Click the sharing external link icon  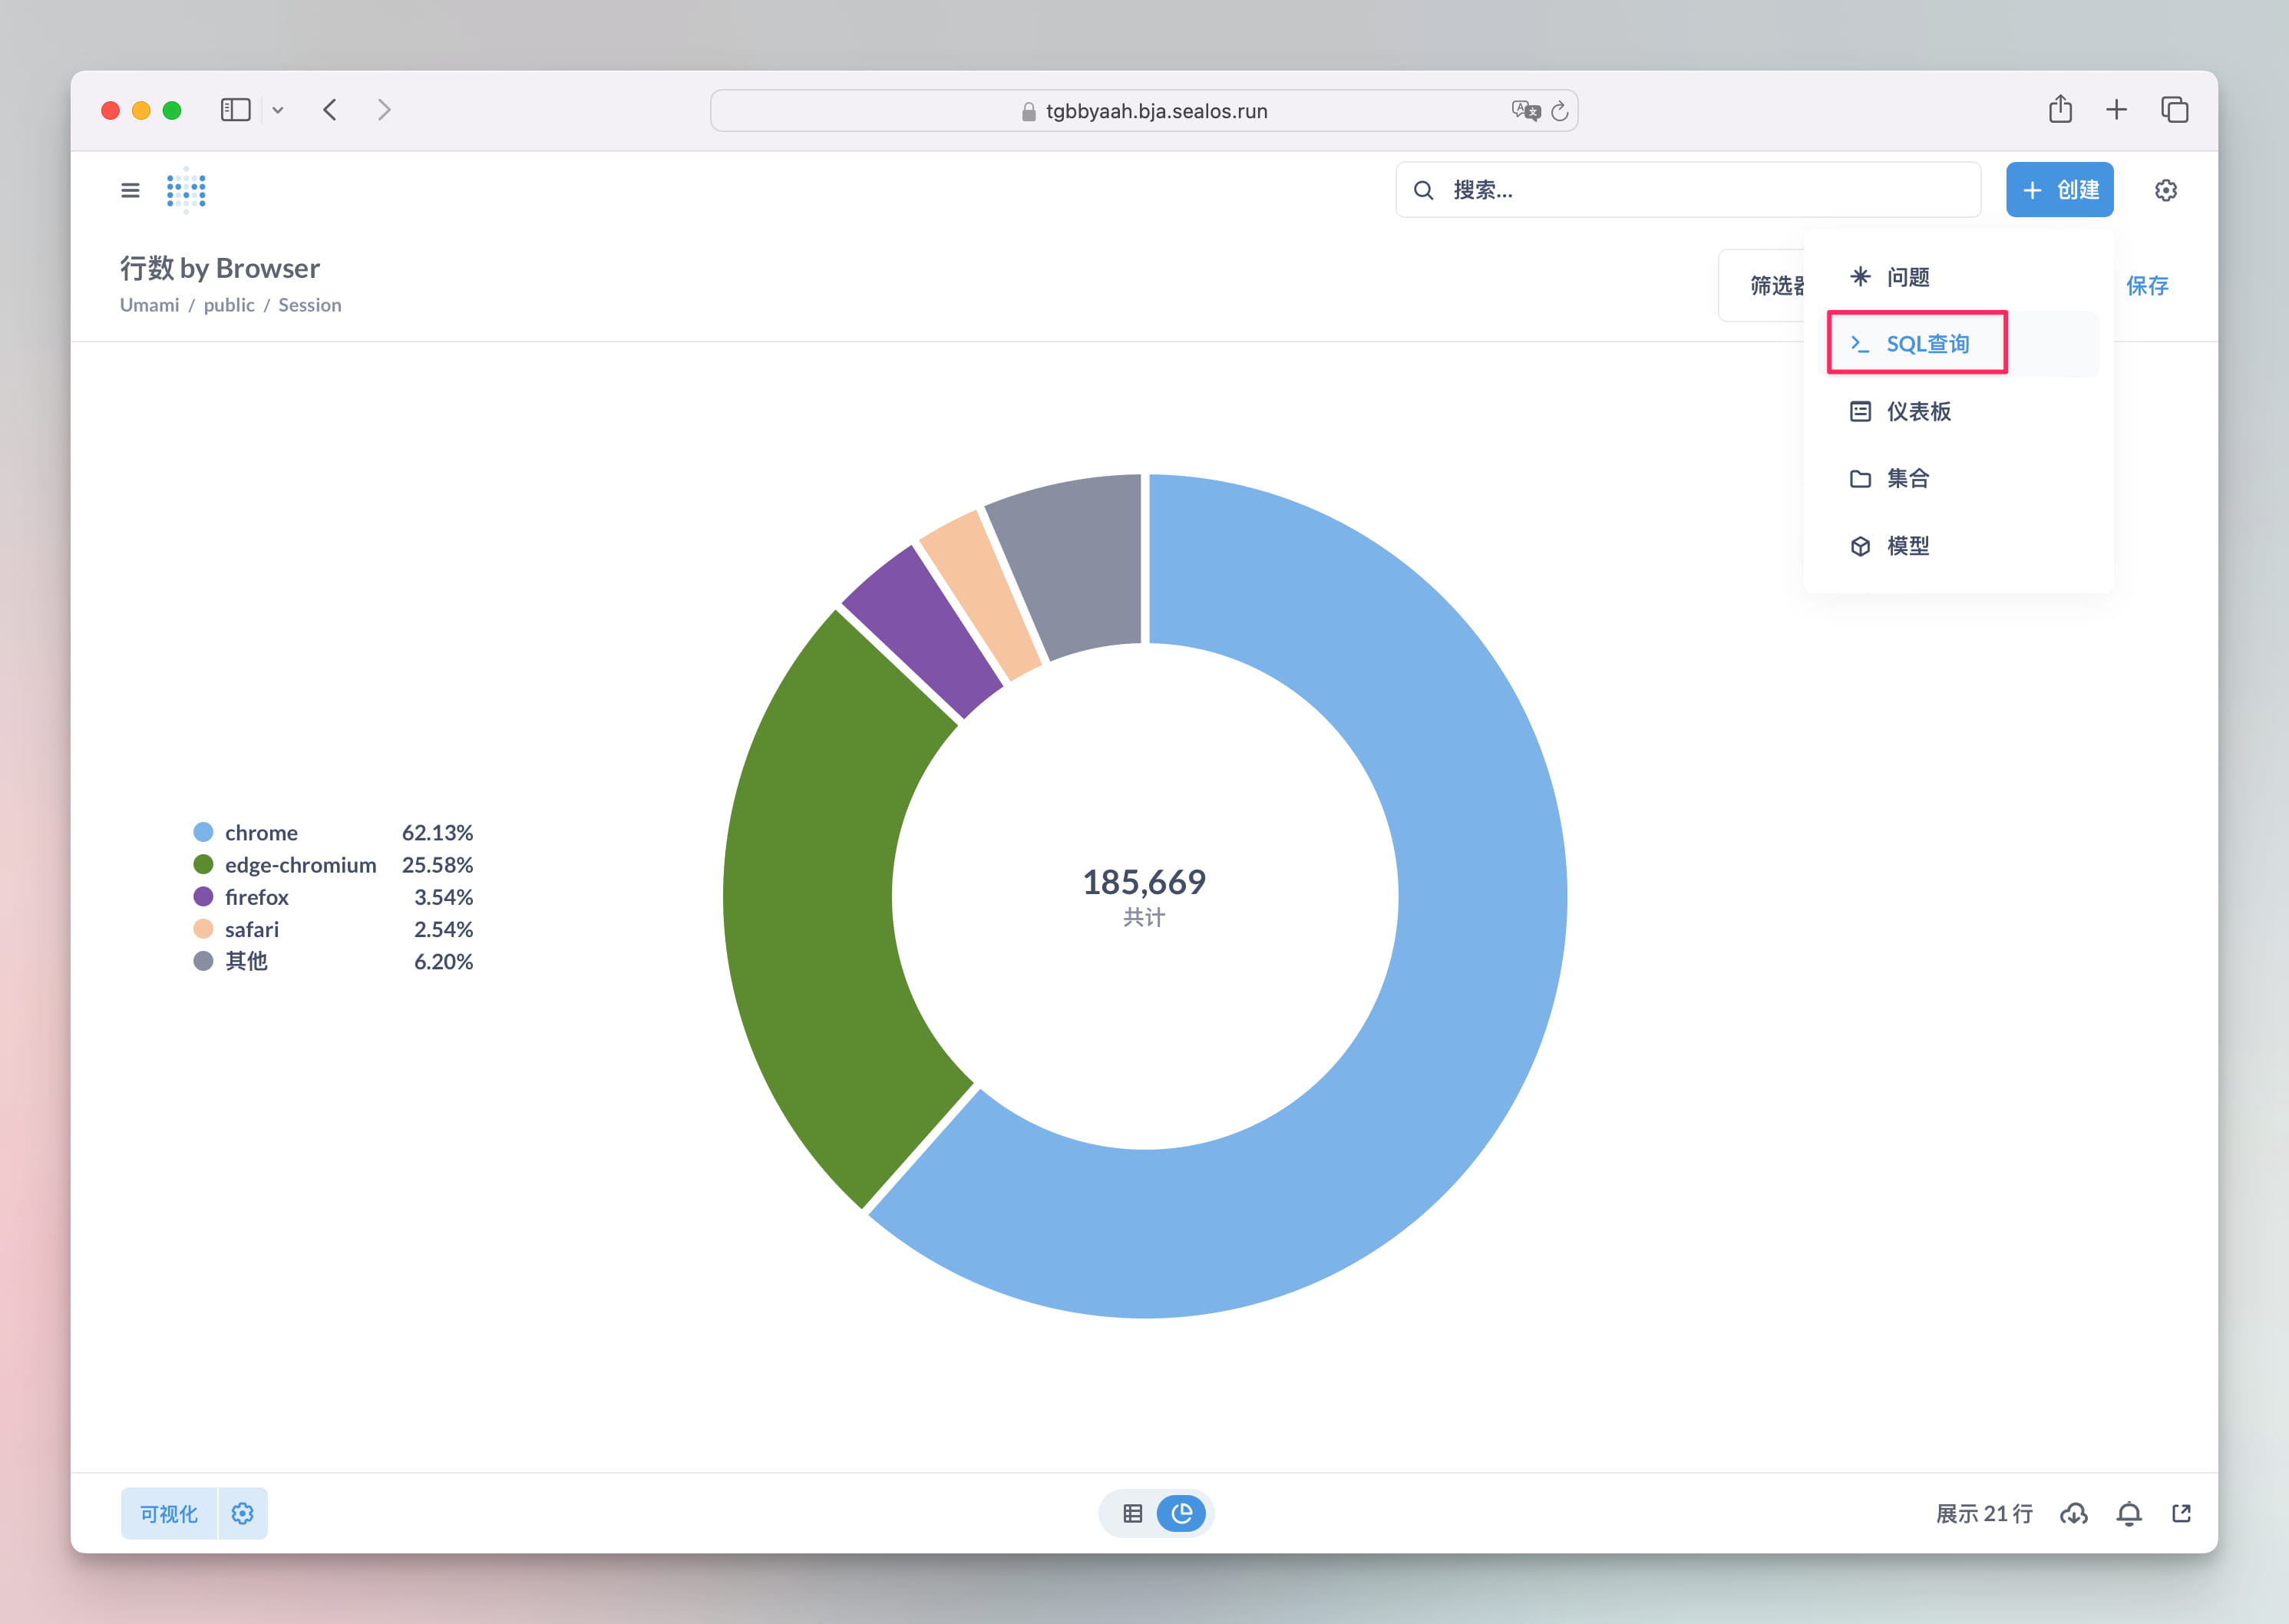pos(2181,1513)
